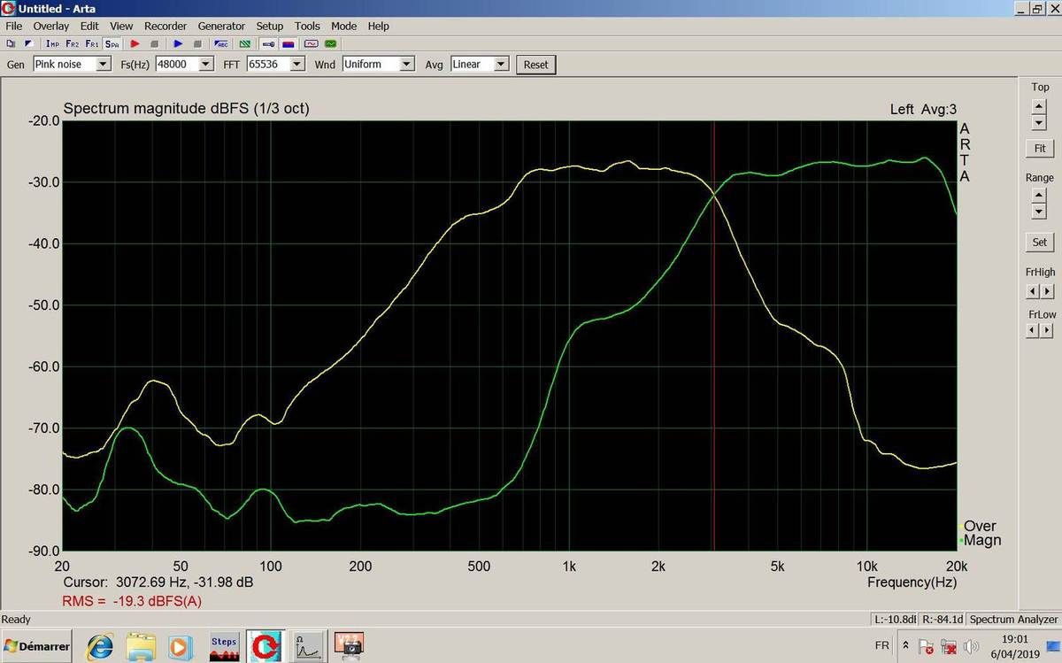Click FrLow right arrow

click(1048, 330)
